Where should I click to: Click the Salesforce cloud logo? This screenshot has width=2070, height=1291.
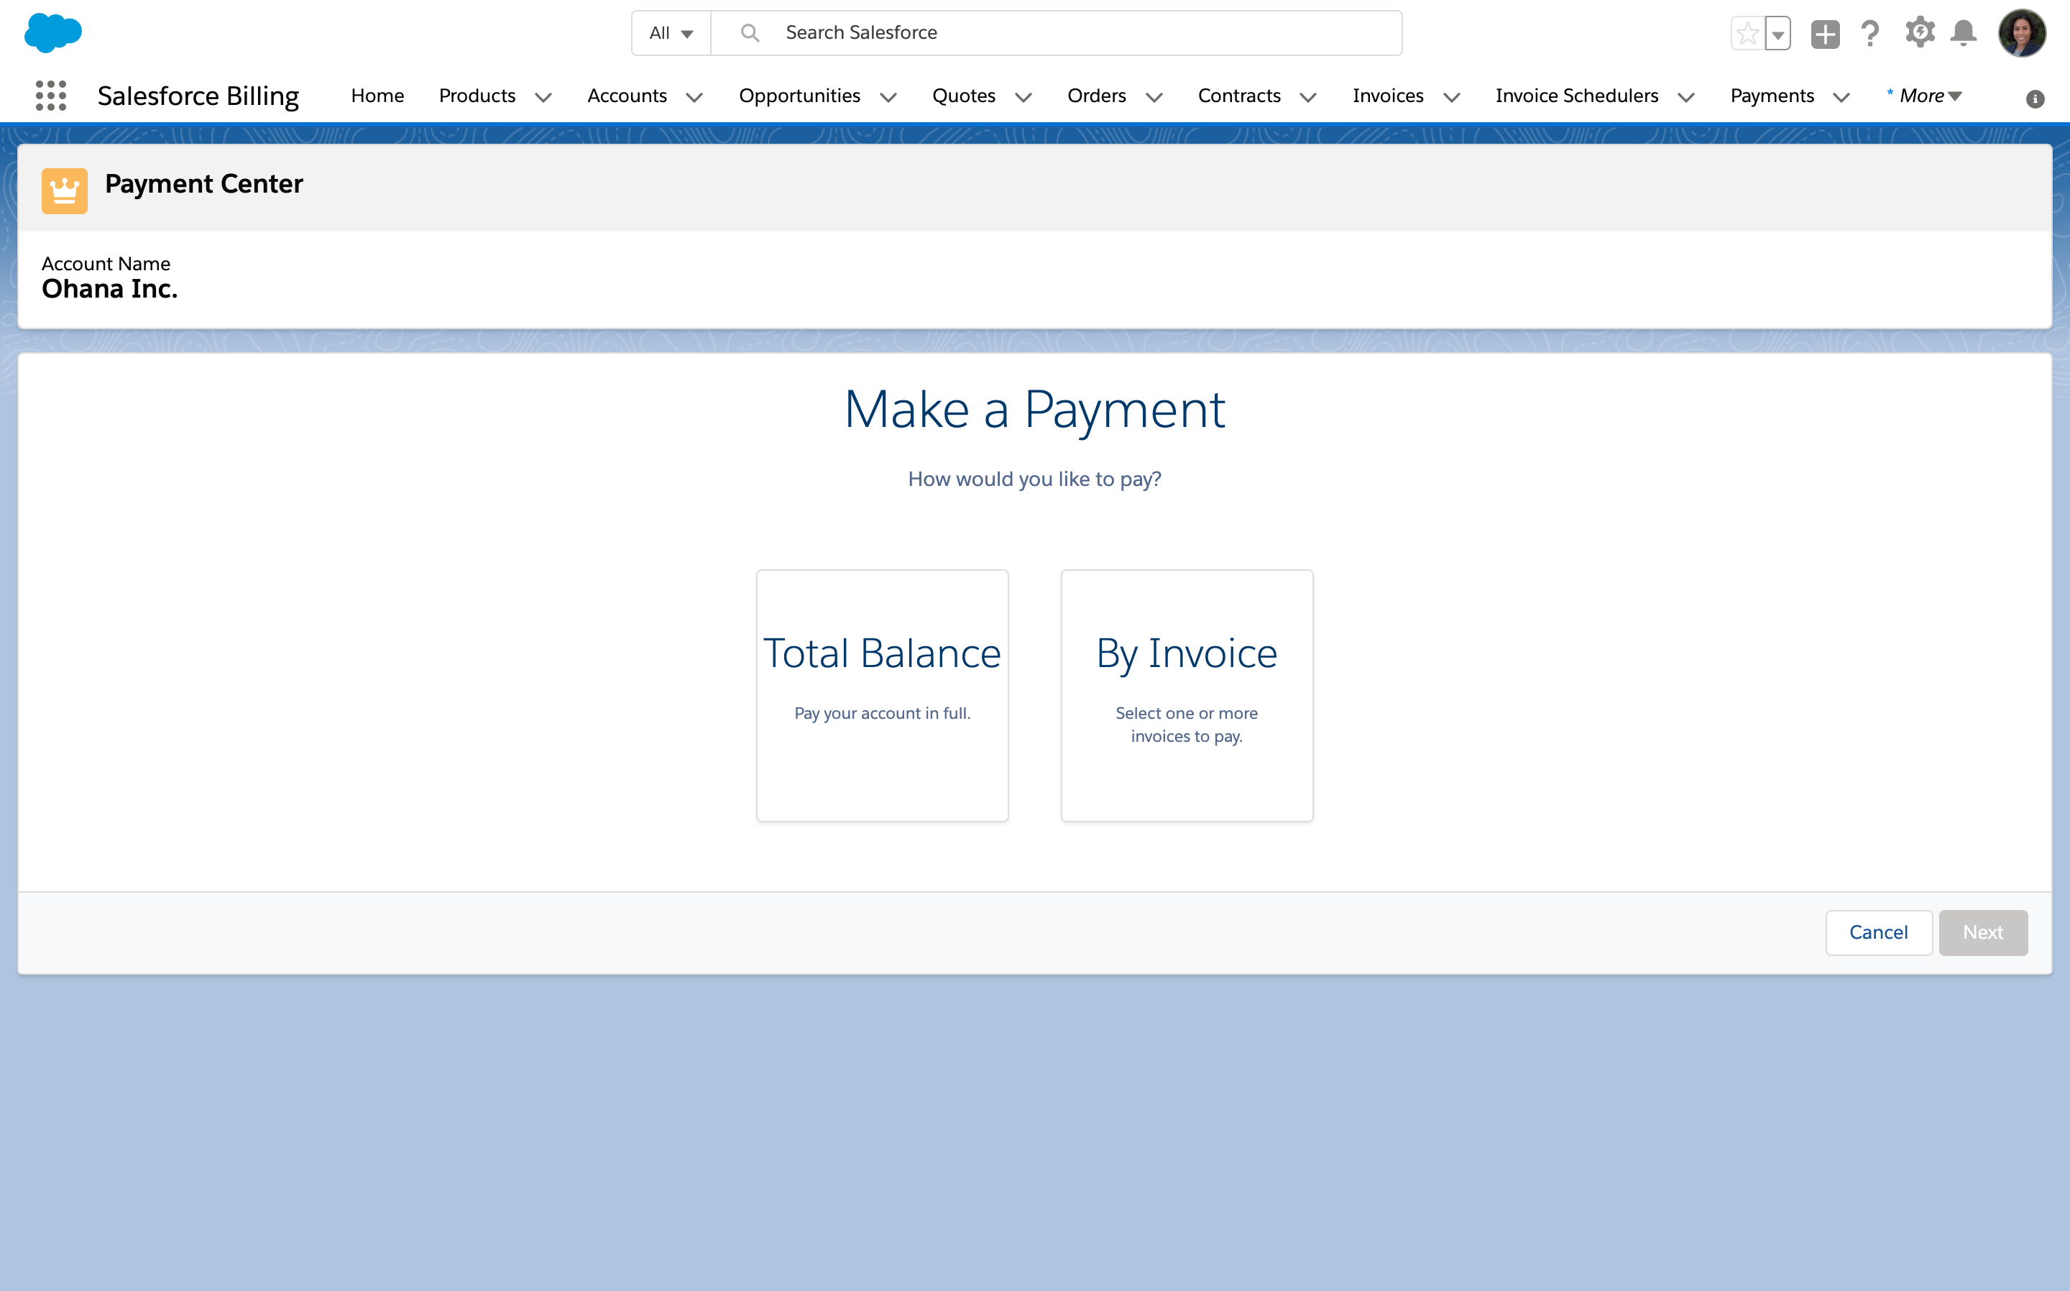[x=53, y=32]
